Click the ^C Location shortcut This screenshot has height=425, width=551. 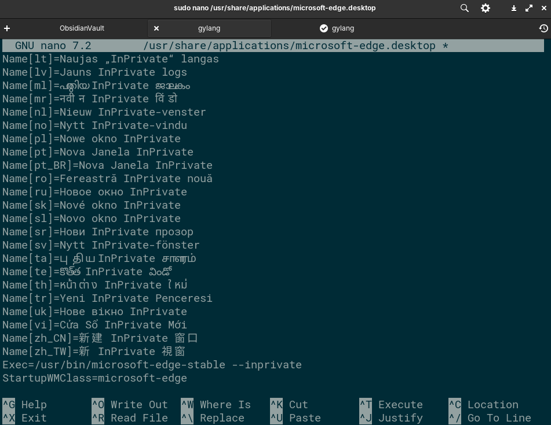(x=484, y=405)
